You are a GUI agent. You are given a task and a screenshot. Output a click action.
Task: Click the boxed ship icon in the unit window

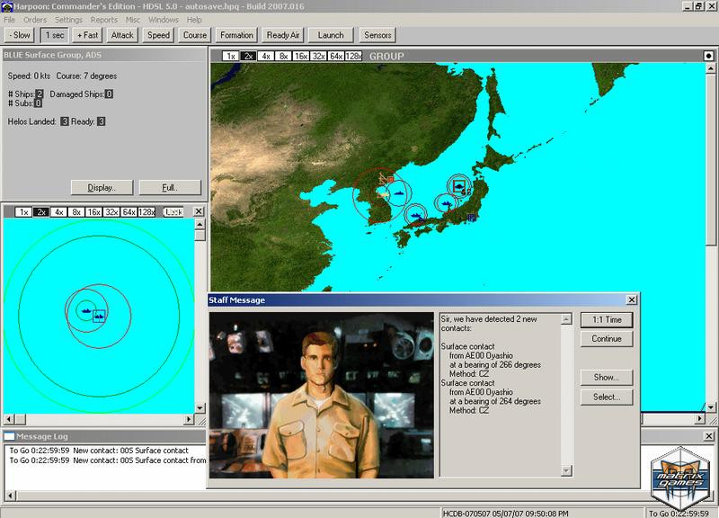(x=99, y=317)
